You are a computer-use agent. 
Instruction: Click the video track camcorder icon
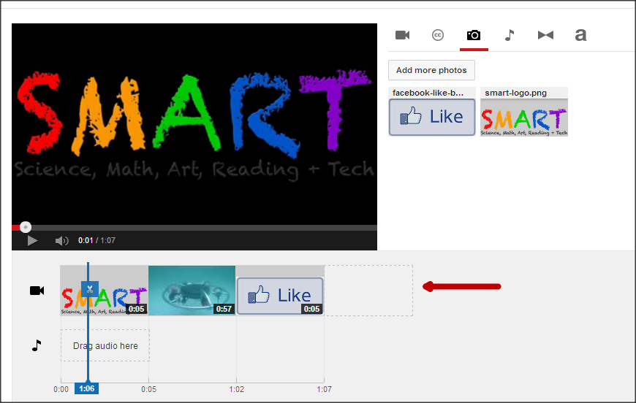point(37,291)
